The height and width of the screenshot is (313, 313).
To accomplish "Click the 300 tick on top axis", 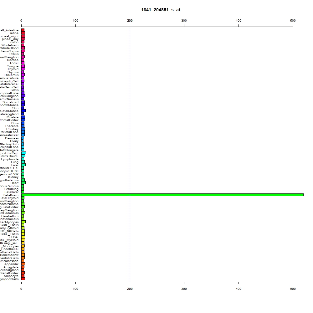I will (x=184, y=21).
